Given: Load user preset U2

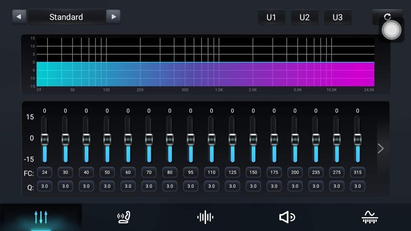Looking at the screenshot, I should pos(304,17).
